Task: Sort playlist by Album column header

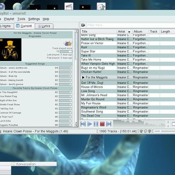Action: 141,31
